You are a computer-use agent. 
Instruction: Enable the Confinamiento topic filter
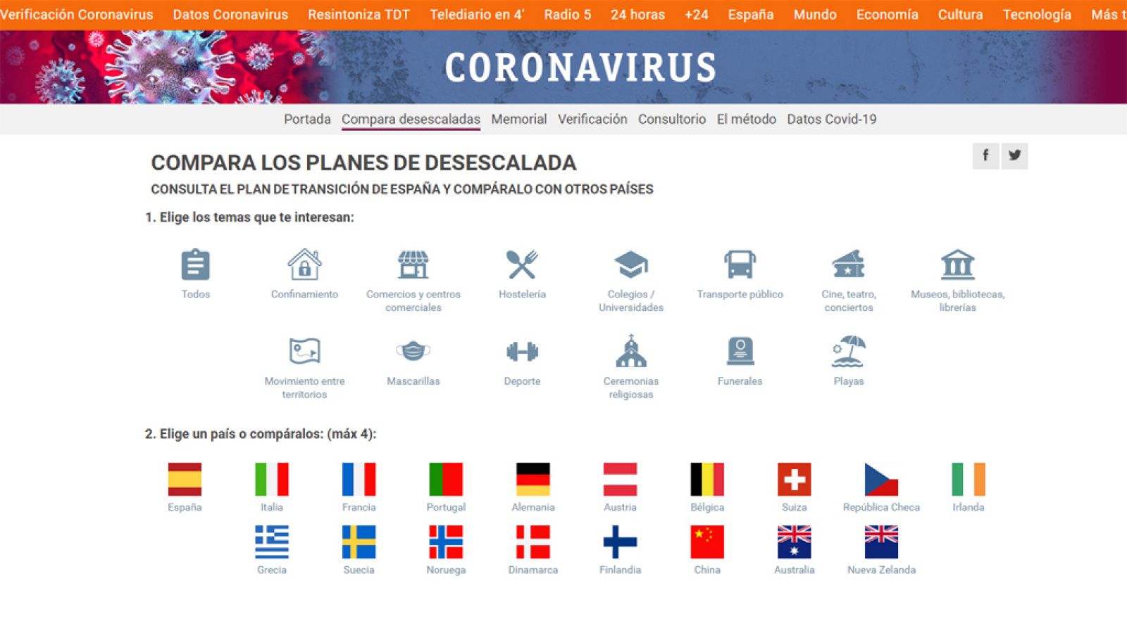click(x=304, y=266)
